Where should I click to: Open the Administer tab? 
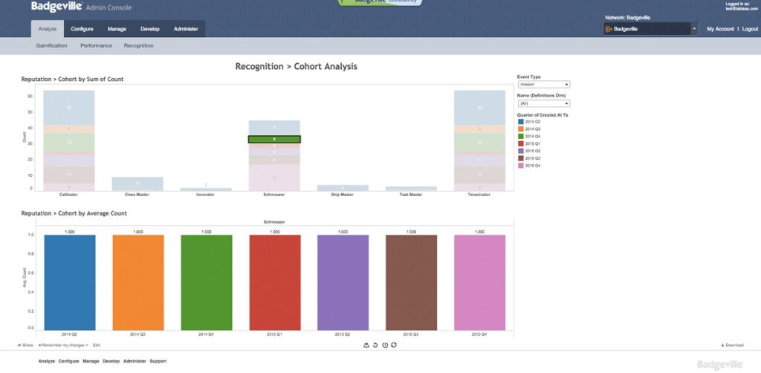click(x=186, y=29)
